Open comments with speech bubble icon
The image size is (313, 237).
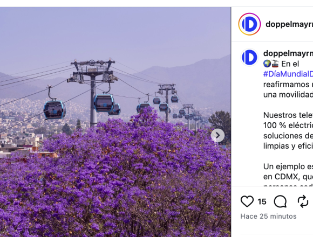pos(280,201)
